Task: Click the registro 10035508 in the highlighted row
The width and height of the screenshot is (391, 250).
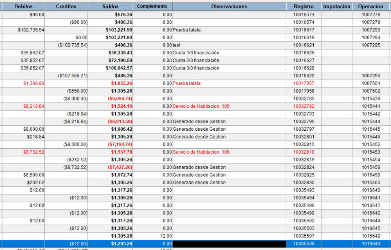Action: [x=303, y=244]
